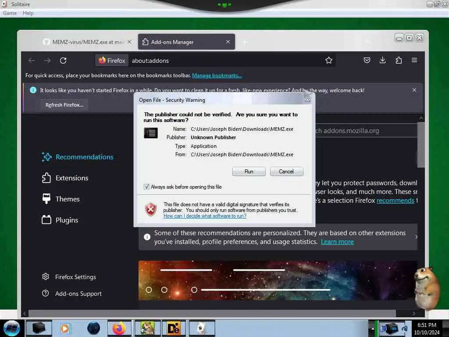Image resolution: width=449 pixels, height=337 pixels.
Task: Click the Firefox taskbar icon
Action: 119,328
